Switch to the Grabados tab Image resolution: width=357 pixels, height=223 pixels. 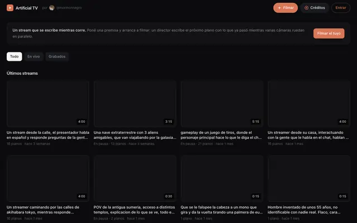[x=57, y=56]
